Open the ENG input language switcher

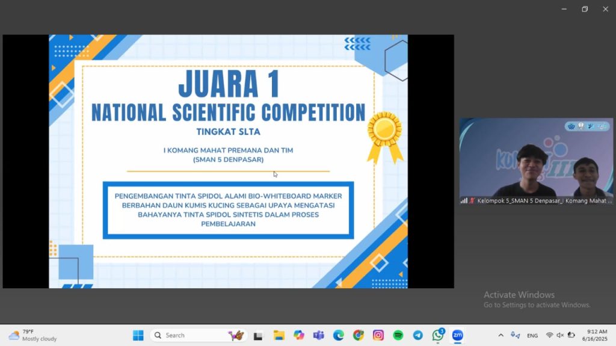click(532, 335)
